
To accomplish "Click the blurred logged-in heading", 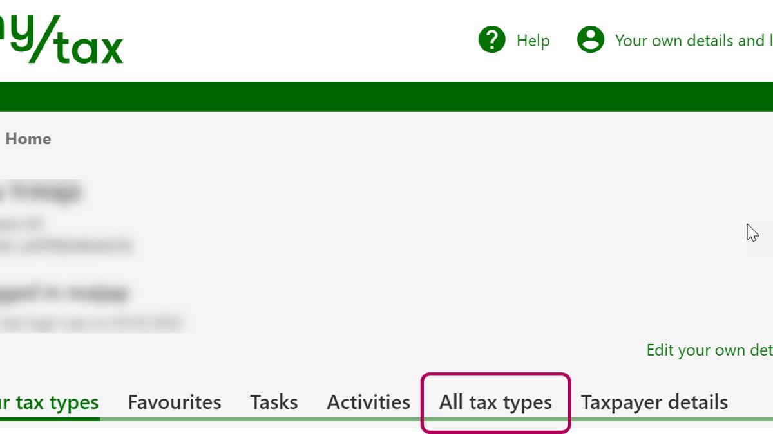I will [64, 293].
